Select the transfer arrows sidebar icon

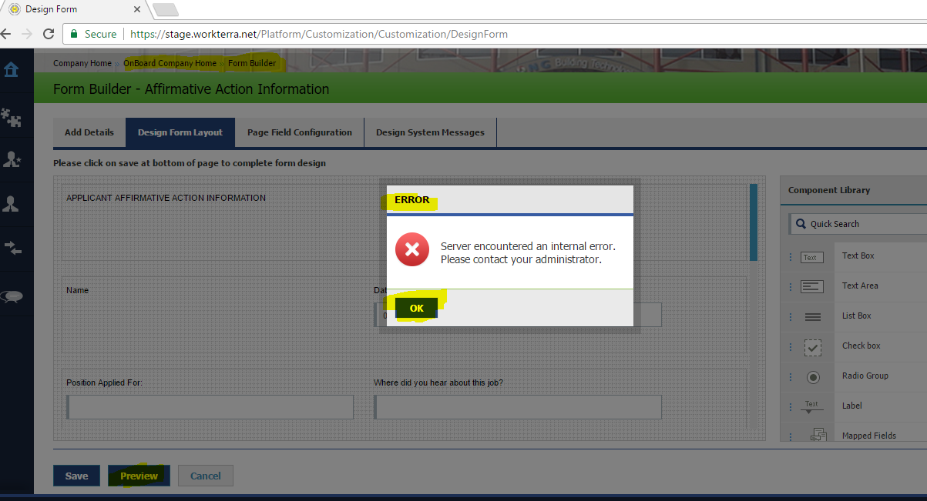12,247
